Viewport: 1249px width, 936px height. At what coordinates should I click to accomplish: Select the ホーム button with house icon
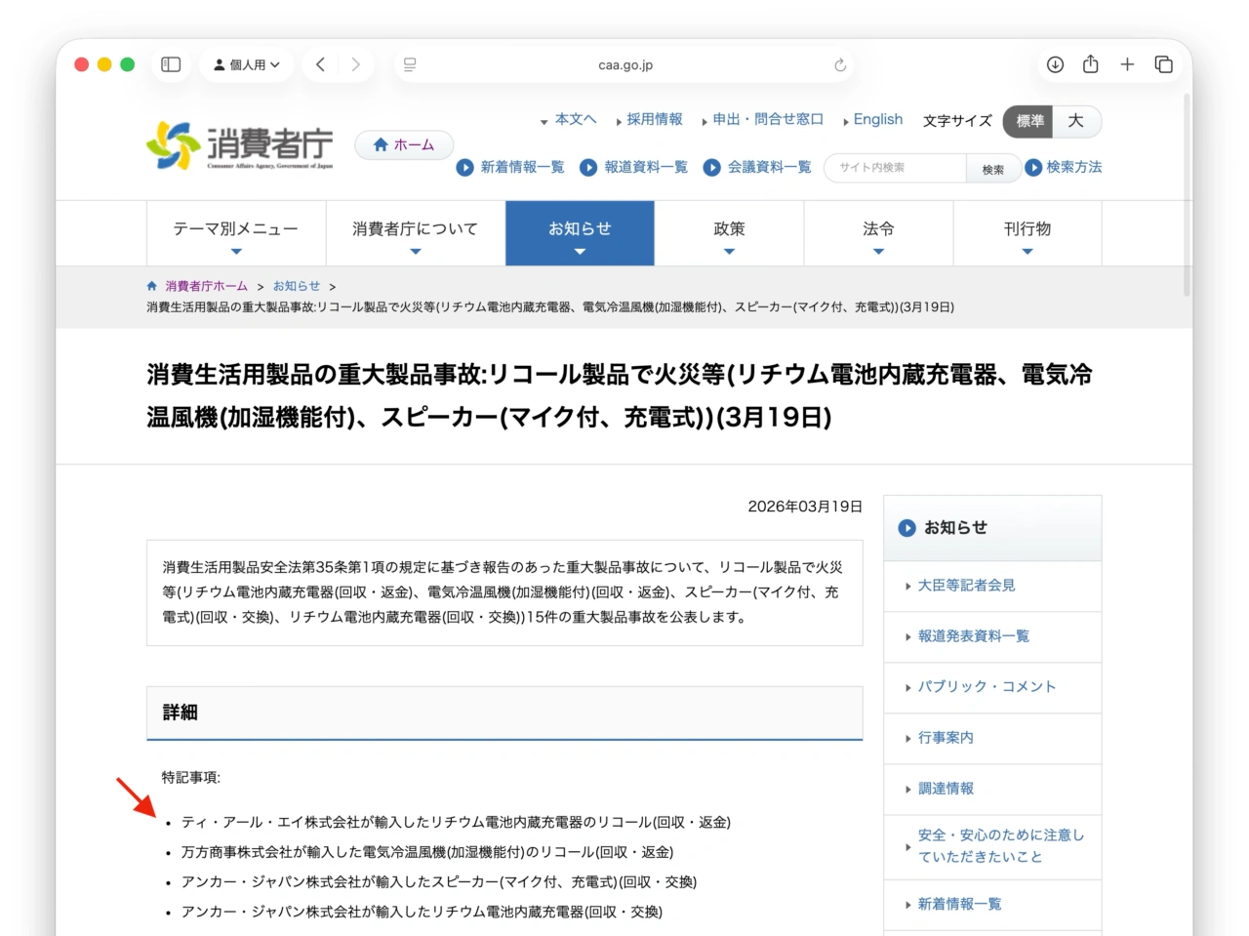403,144
